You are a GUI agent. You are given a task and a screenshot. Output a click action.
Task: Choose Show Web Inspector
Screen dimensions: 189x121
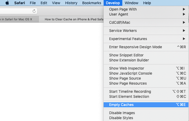(x=146, y=68)
